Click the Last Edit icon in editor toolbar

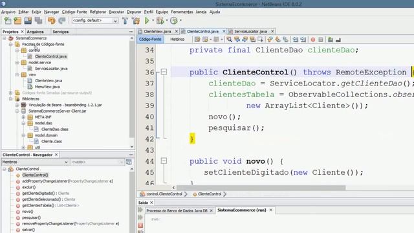click(x=197, y=39)
